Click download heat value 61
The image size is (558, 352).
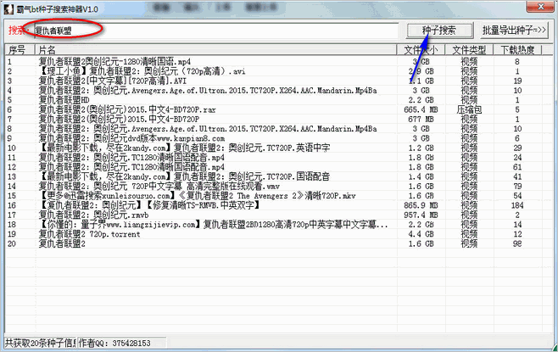517,167
